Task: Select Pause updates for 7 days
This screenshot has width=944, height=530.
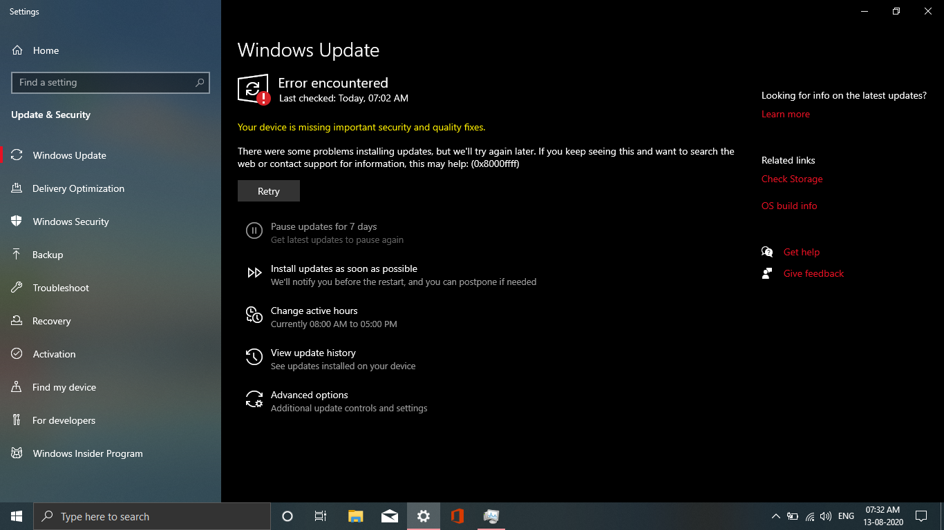Action: point(323,226)
